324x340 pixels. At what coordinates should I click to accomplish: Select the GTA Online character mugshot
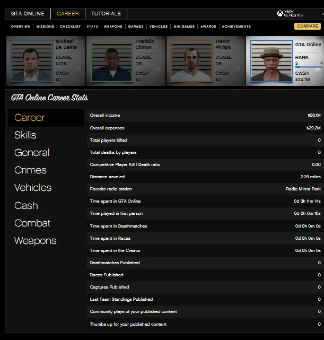(x=270, y=61)
